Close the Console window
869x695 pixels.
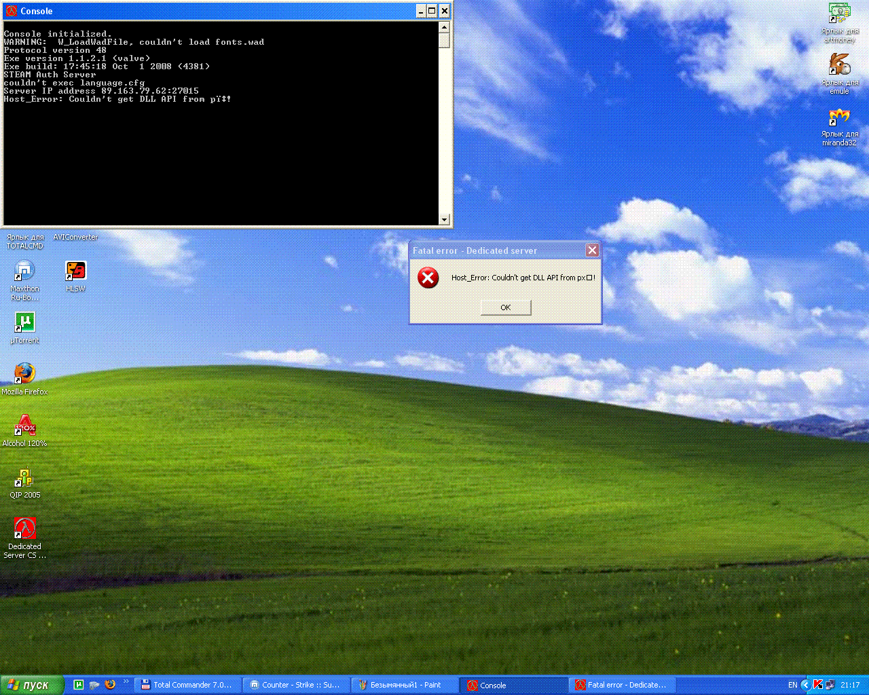tap(445, 11)
